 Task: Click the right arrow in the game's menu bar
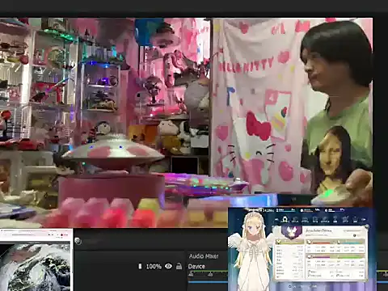[365, 220]
